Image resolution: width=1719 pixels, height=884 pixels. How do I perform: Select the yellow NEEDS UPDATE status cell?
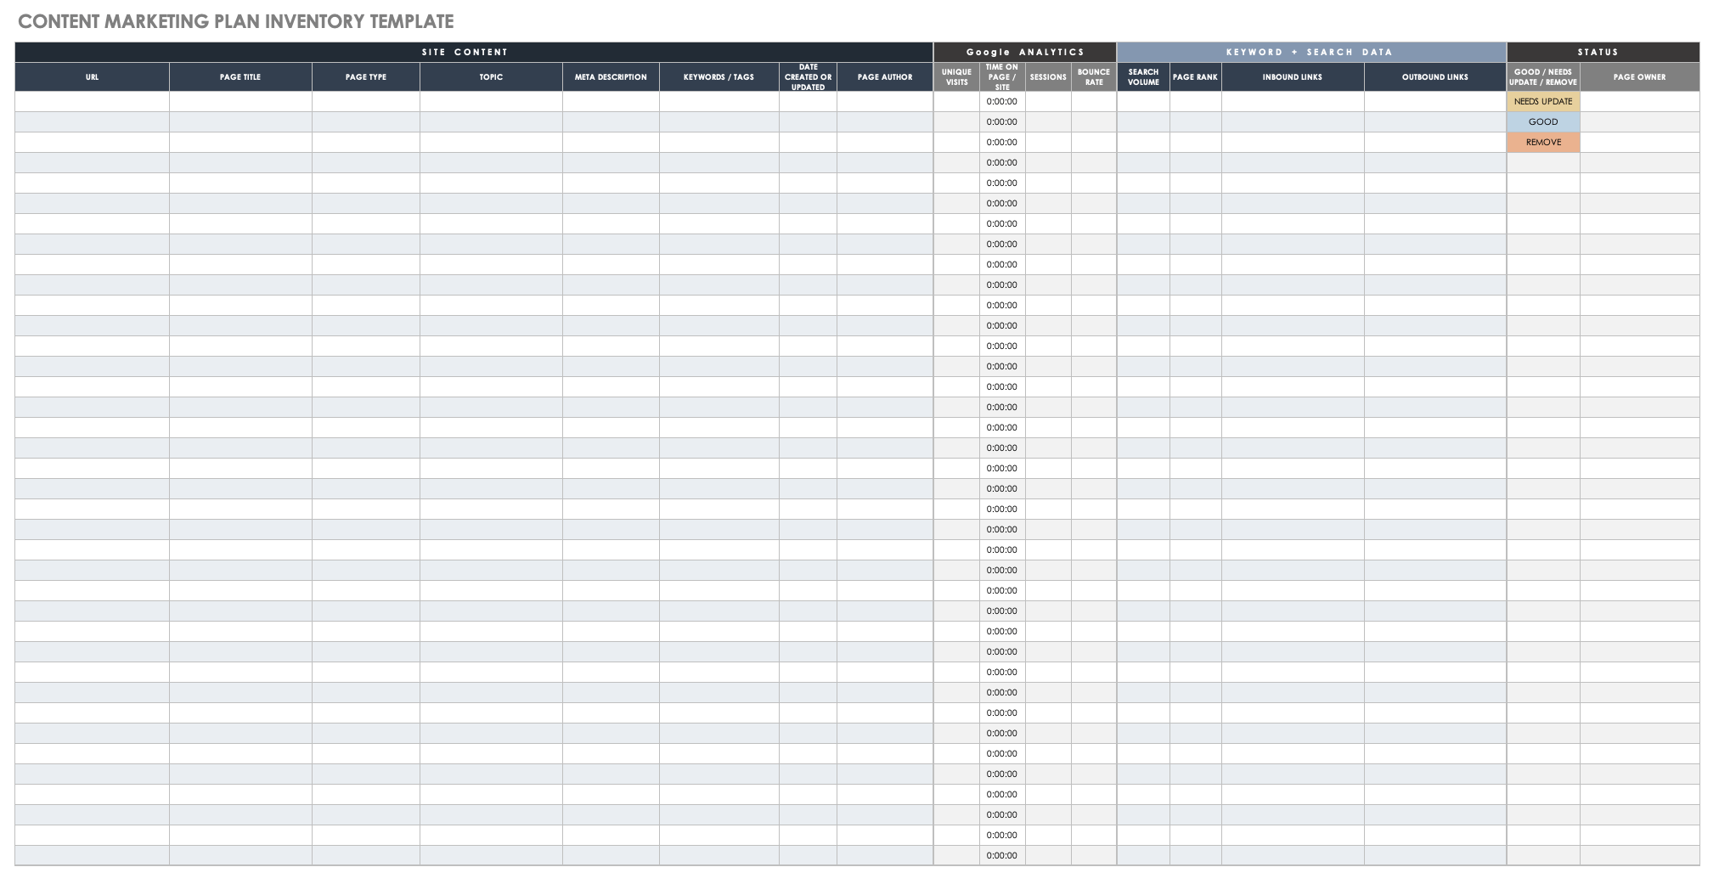coord(1542,102)
